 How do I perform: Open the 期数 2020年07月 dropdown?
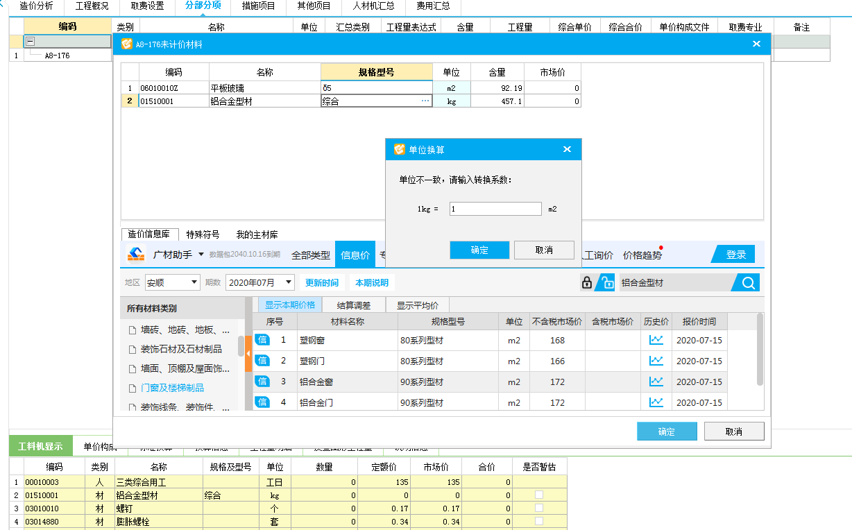289,282
